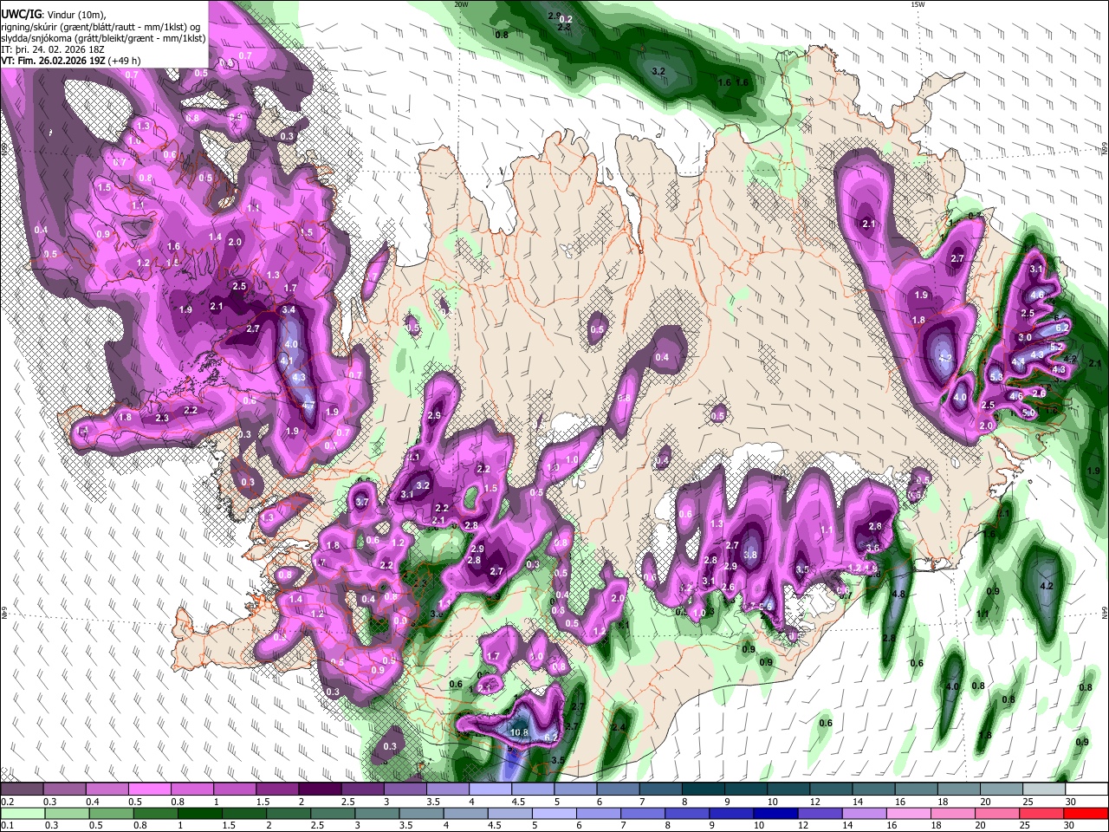Image resolution: width=1109 pixels, height=832 pixels.
Task: Click the 'slydda/snjókoma' snow description line
Action: (x=103, y=38)
